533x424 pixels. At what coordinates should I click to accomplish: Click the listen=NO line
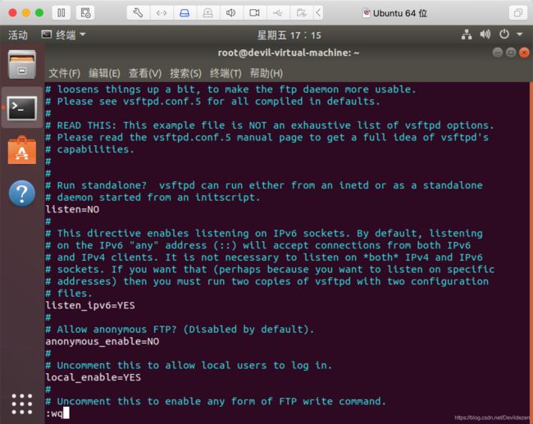click(72, 209)
